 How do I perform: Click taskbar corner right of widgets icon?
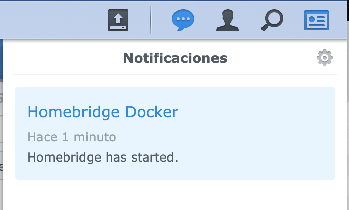tap(341, 20)
